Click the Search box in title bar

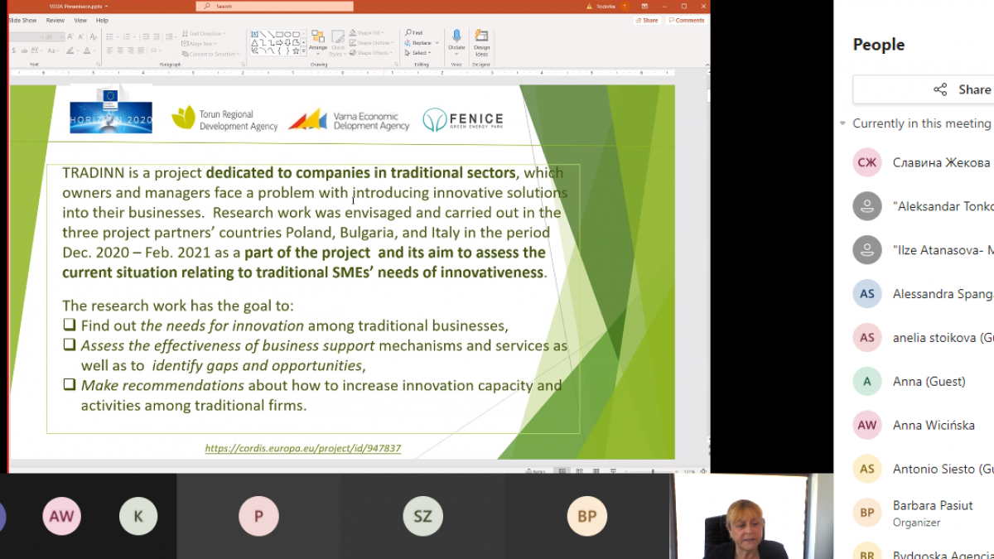(275, 6)
